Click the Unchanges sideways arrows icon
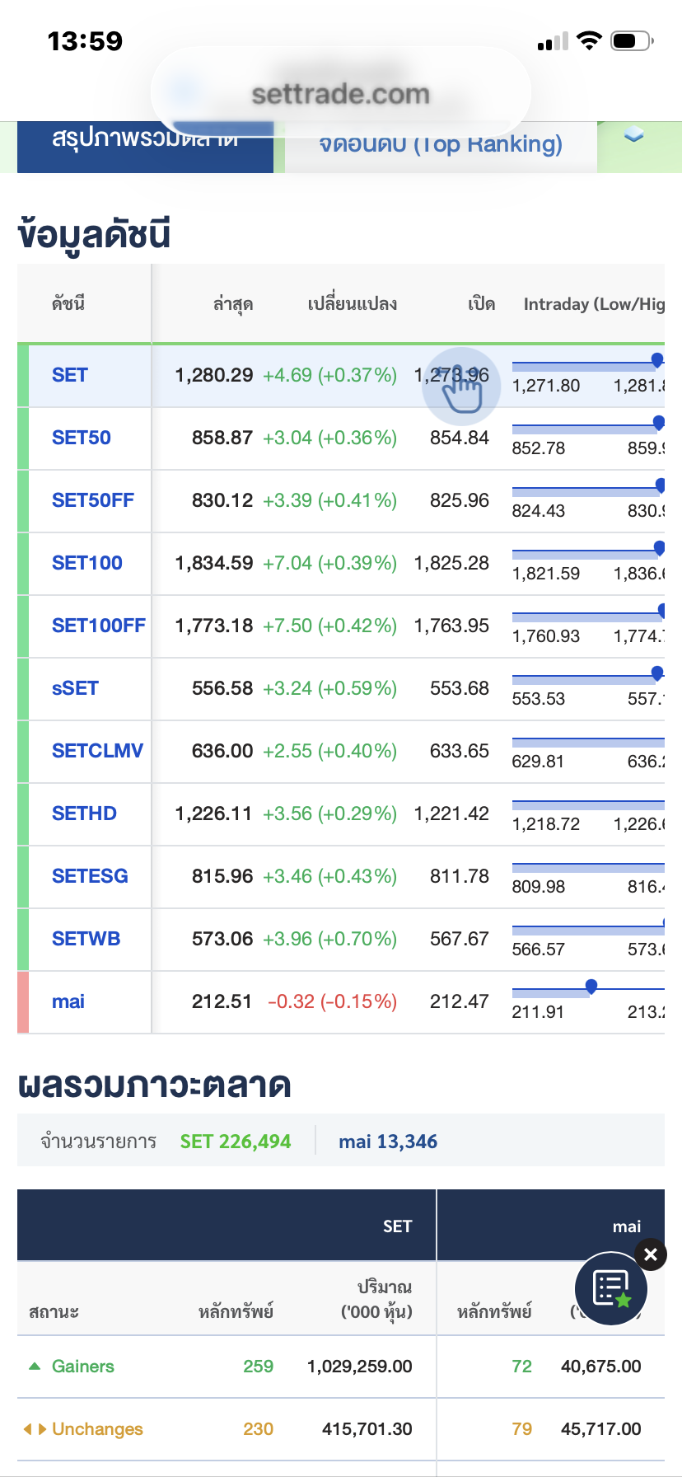Image resolution: width=682 pixels, height=1477 pixels. (35, 1428)
